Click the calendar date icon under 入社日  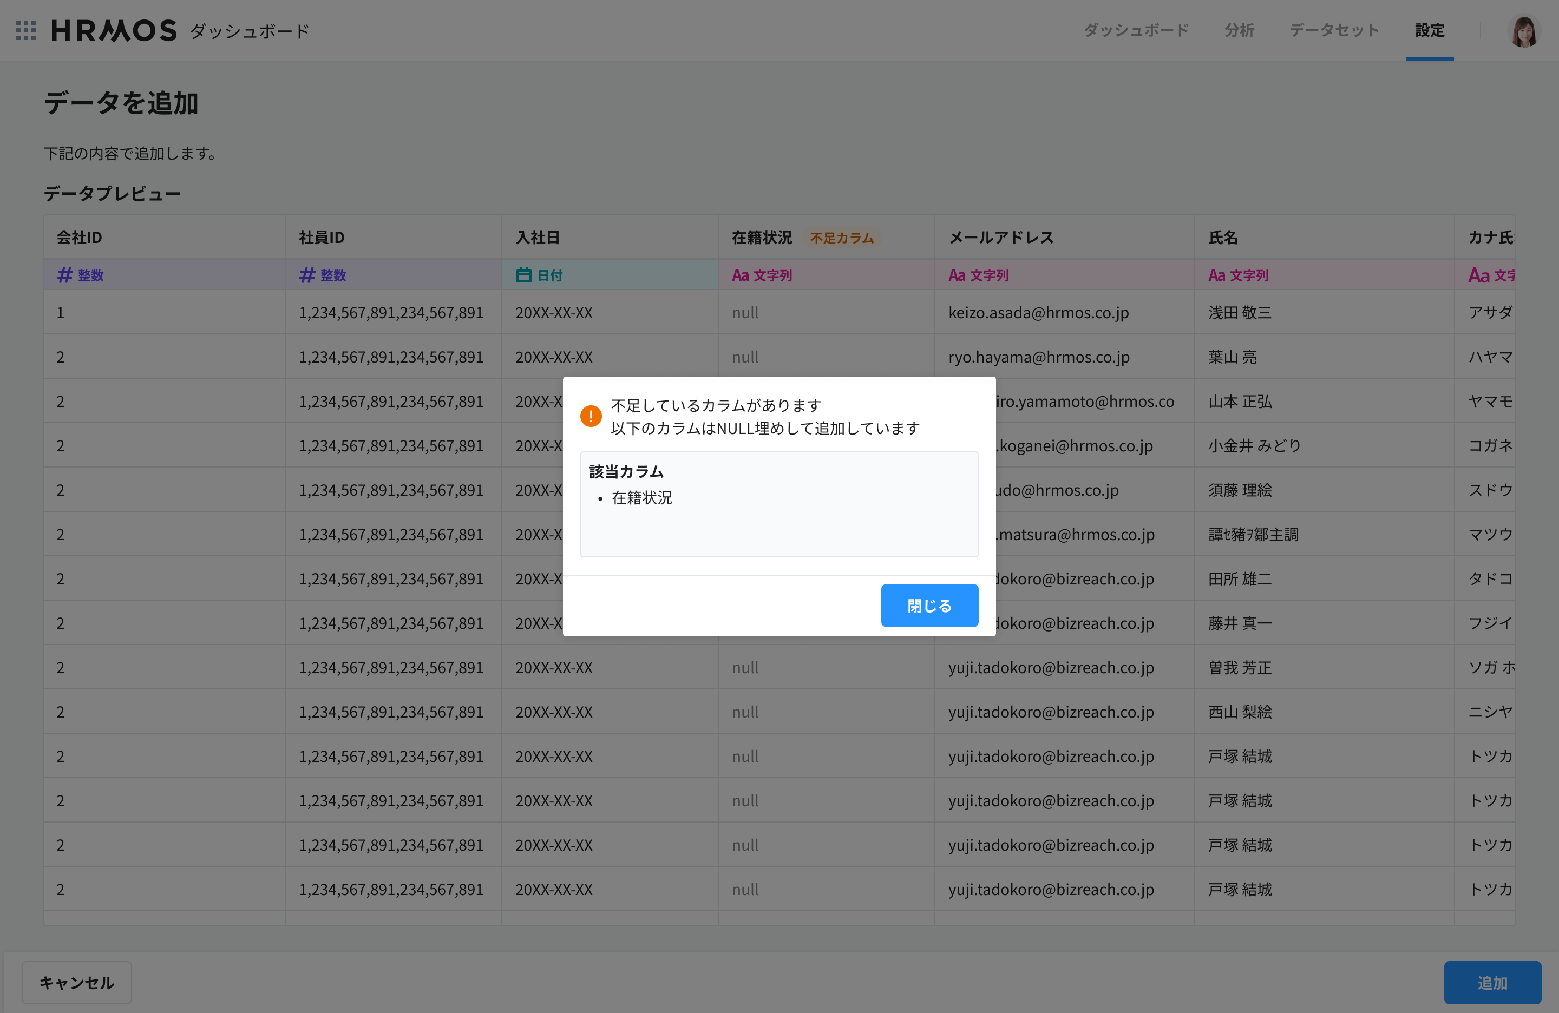(x=523, y=275)
